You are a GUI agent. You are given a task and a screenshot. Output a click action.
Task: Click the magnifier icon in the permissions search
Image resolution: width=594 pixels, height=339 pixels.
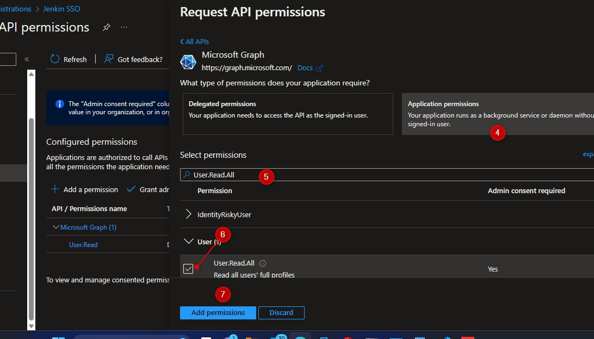coord(187,175)
